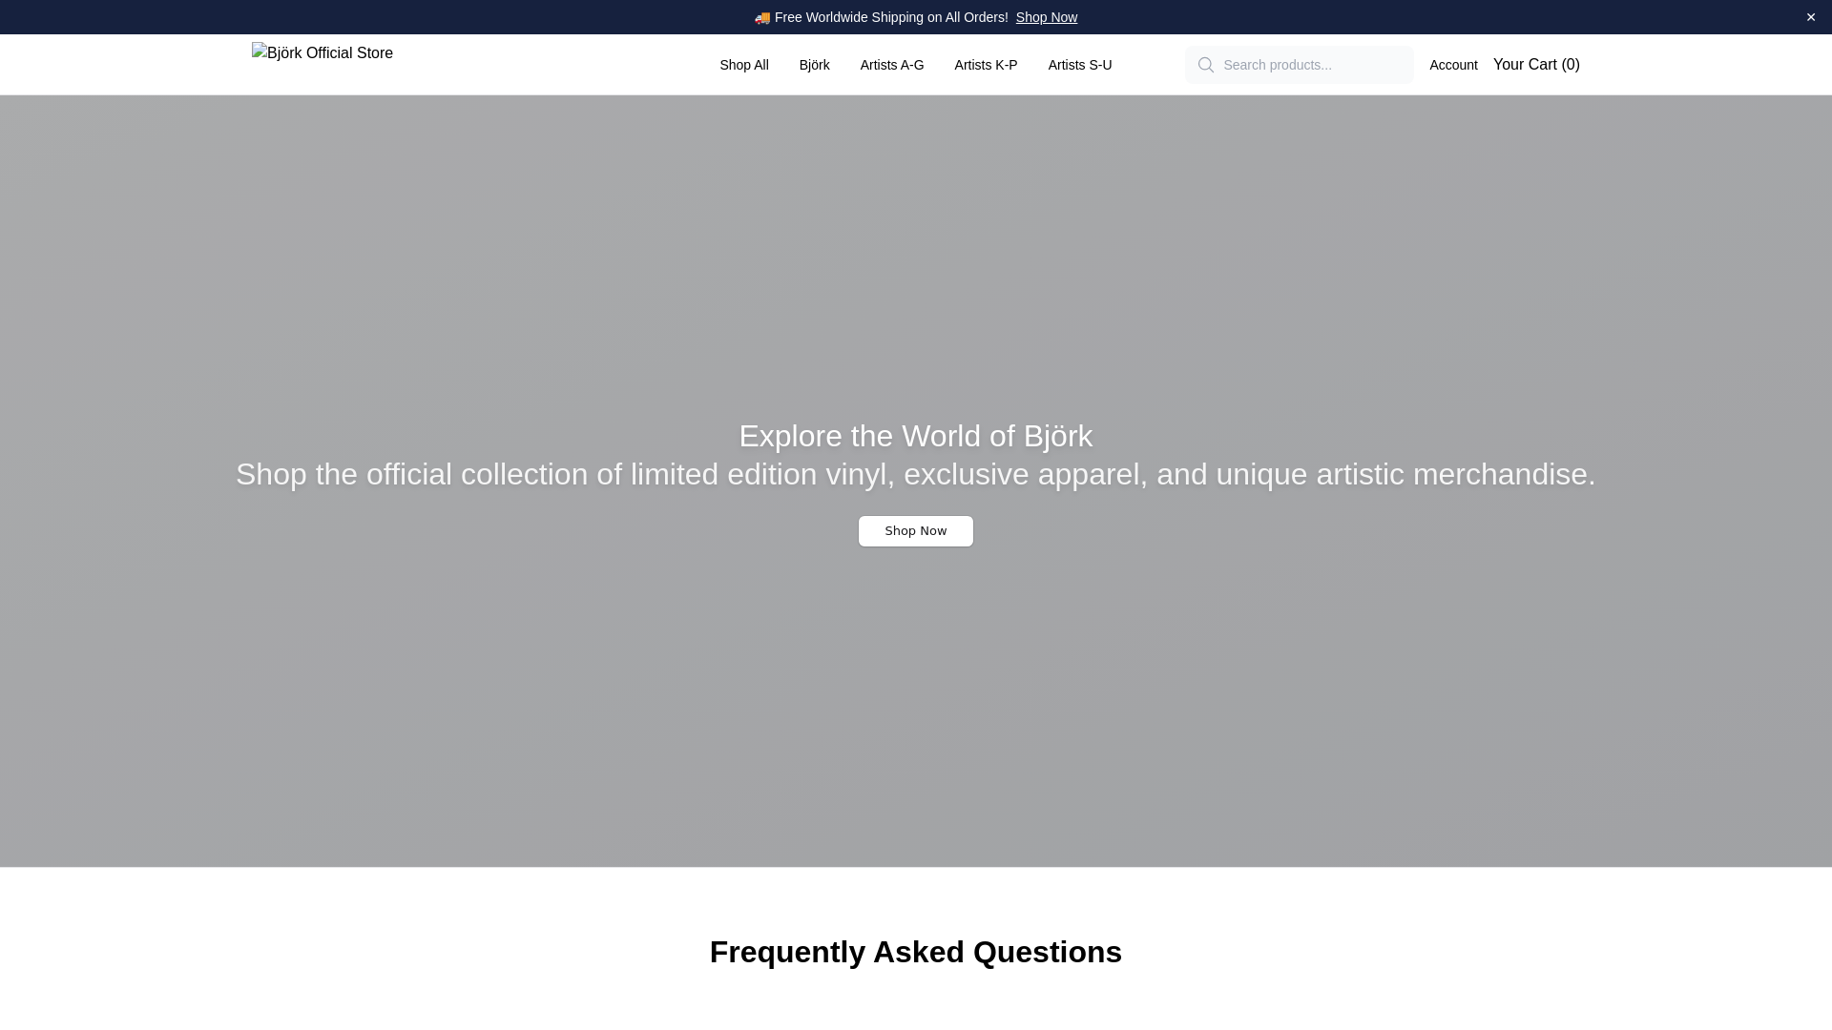Open the Shop All menu

click(x=744, y=65)
